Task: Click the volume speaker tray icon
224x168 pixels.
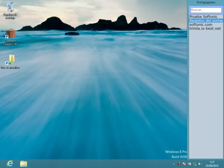Action: pos(200,164)
